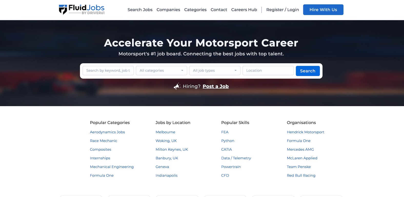Click the blue Search button
Viewport: 404px width, 197px height.
tap(308, 71)
